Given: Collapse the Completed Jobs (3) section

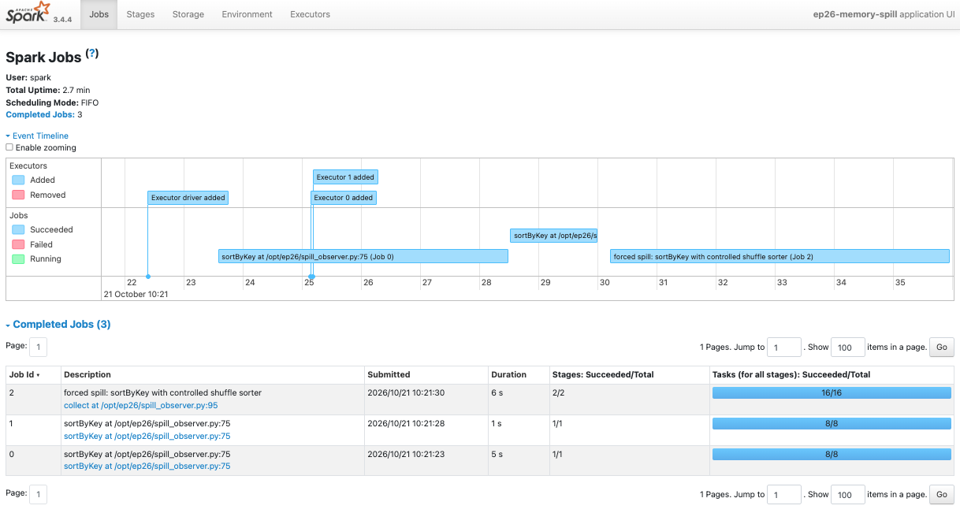Looking at the screenshot, I should pyautogui.click(x=58, y=324).
